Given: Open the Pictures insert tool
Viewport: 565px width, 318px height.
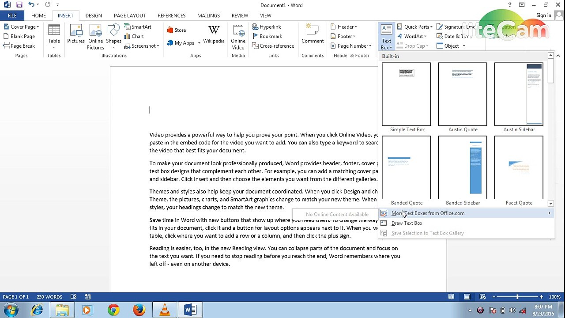Looking at the screenshot, I should 75,34.
